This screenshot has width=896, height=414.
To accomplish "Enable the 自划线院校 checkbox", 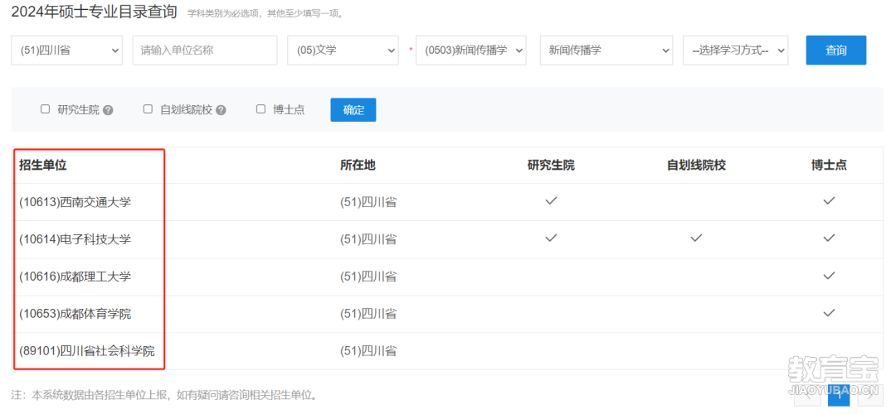I will coord(148,109).
